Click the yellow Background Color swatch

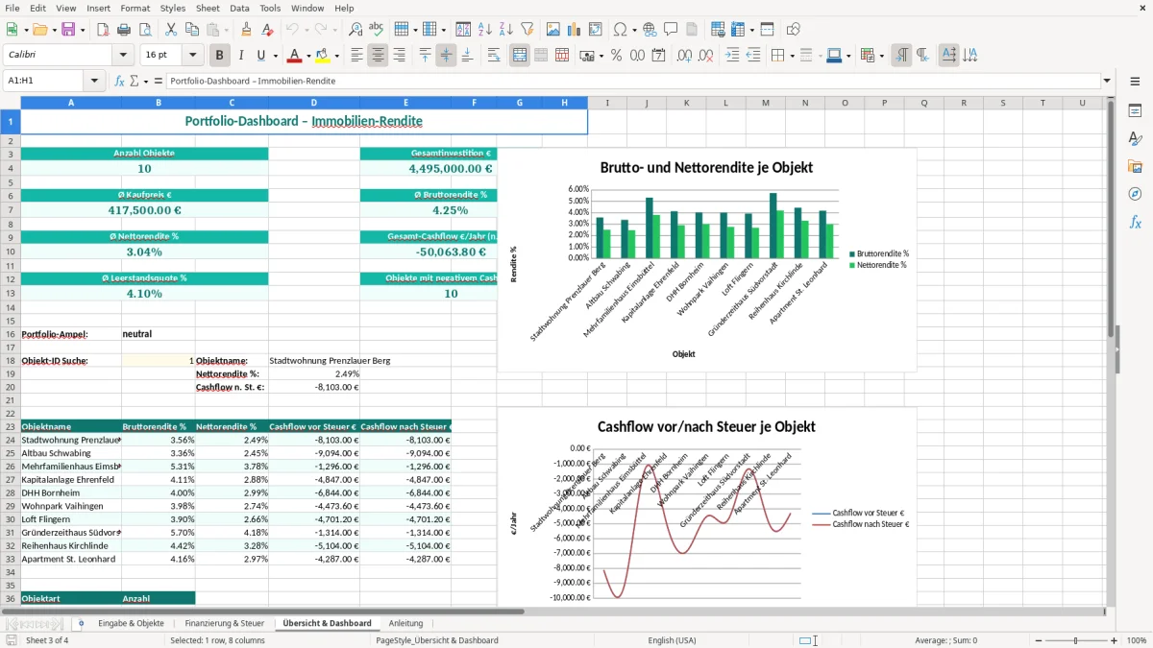[x=323, y=56]
